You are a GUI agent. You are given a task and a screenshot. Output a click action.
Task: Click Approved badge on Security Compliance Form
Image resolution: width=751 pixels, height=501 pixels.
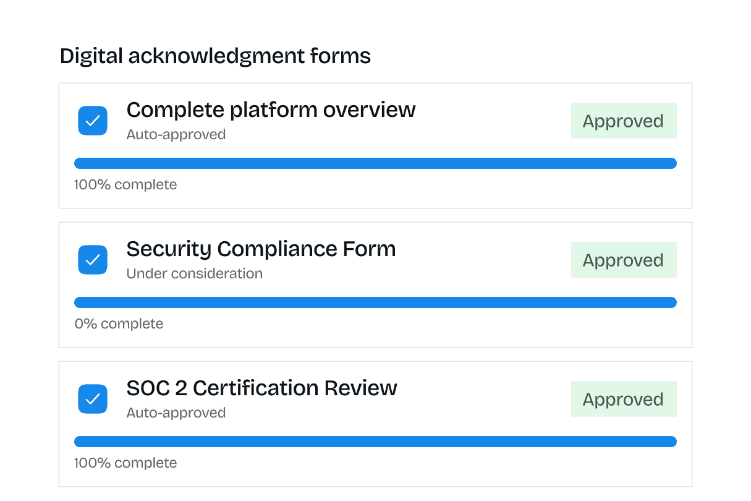pos(623,260)
